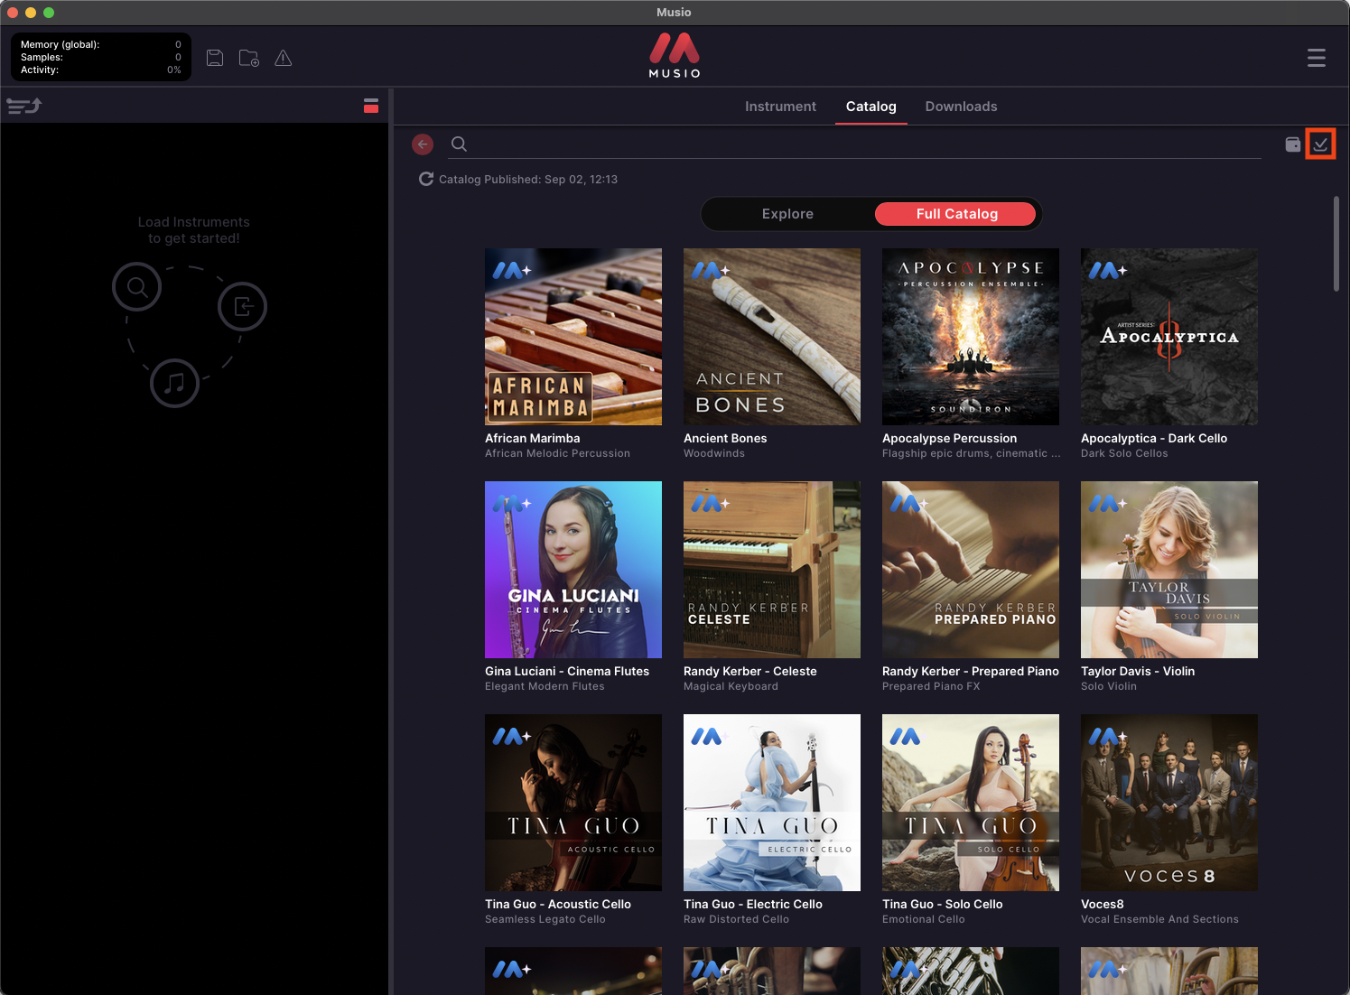Image resolution: width=1350 pixels, height=995 pixels.
Task: Click the folder with plus icon
Action: pyautogui.click(x=249, y=58)
